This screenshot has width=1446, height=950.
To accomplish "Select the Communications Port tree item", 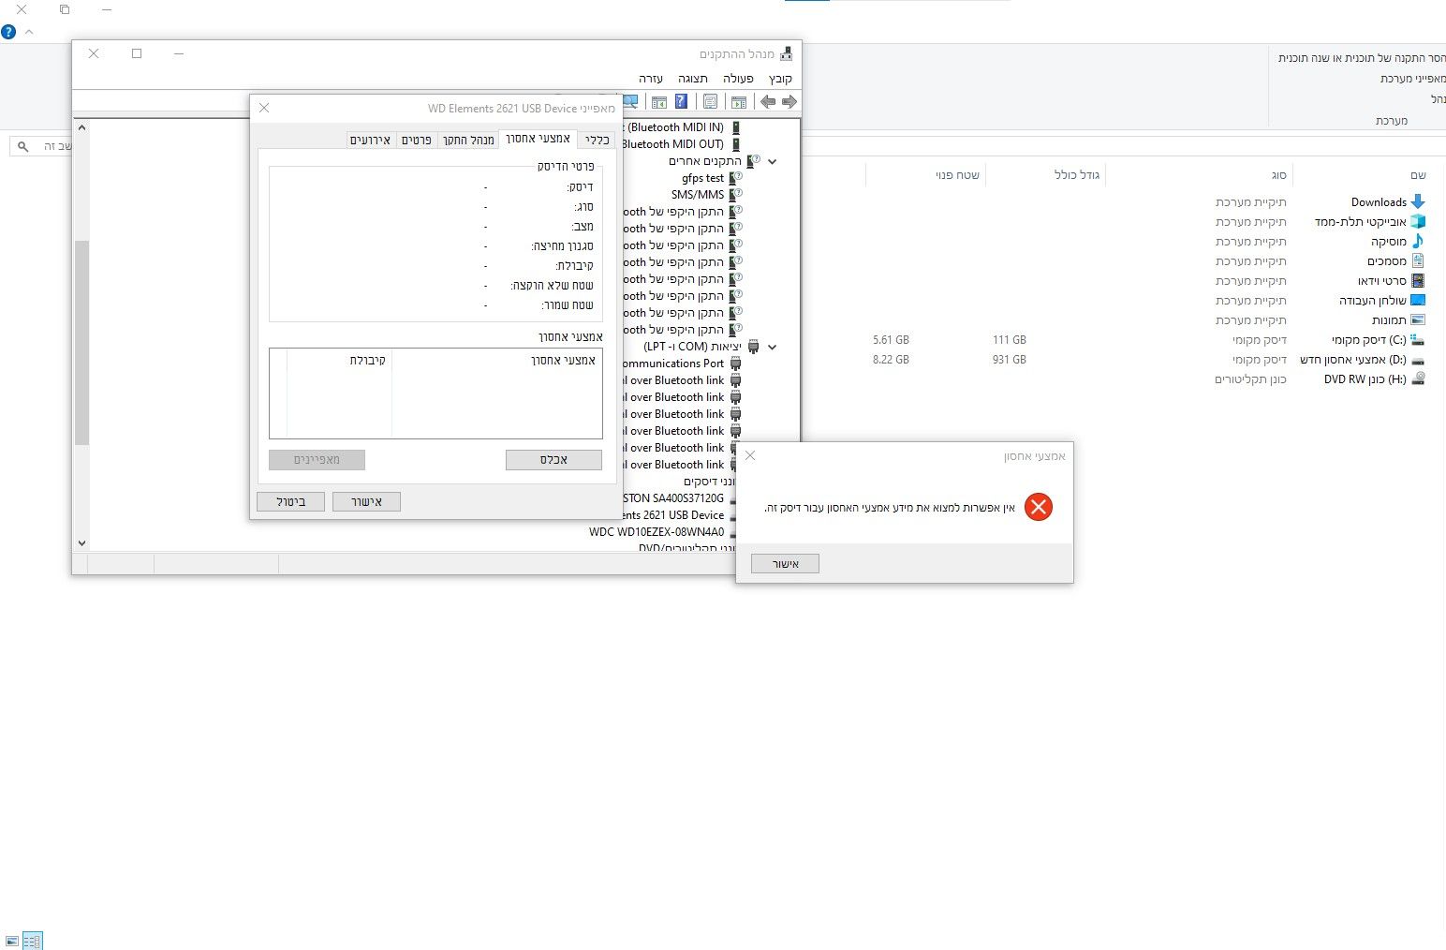I will coord(672,364).
